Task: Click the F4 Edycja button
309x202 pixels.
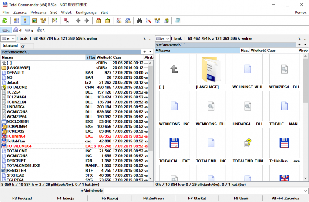Action: point(66,198)
